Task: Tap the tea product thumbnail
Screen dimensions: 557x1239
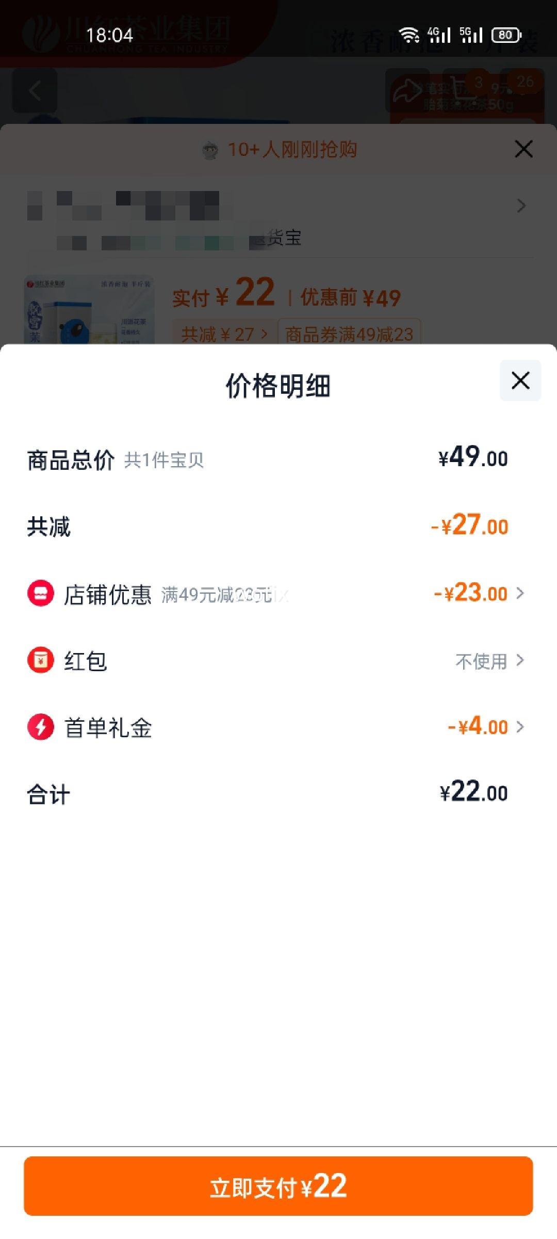Action: 89,310
